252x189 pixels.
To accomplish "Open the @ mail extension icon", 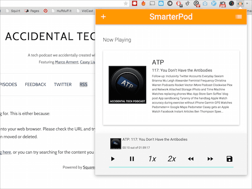I will pyautogui.click(x=197, y=3).
